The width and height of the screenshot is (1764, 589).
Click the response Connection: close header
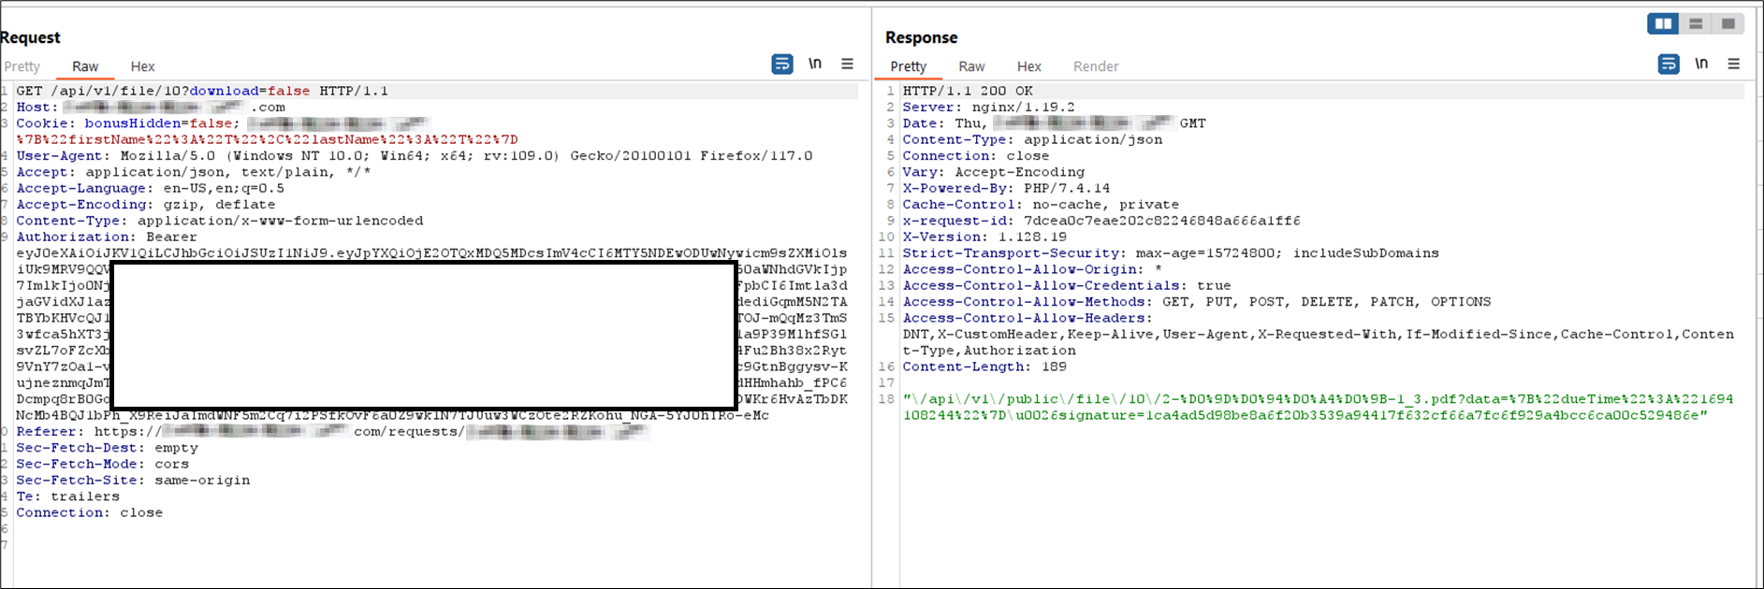tap(975, 156)
